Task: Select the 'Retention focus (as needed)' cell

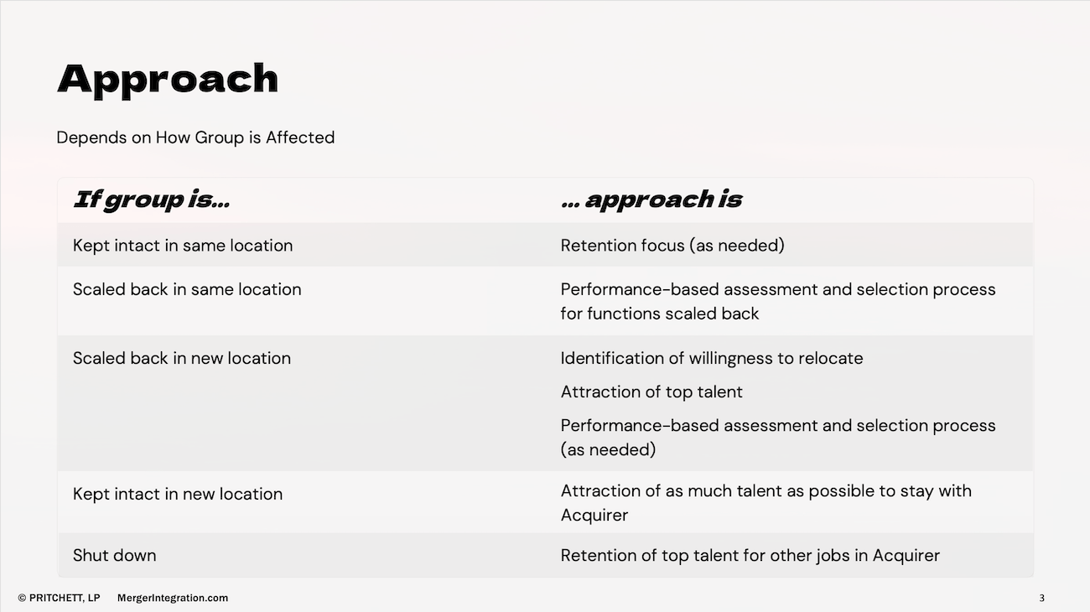Action: click(672, 246)
